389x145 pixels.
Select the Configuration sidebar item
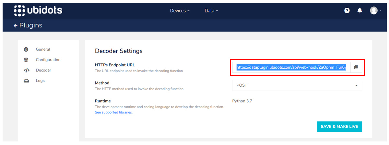coord(48,60)
